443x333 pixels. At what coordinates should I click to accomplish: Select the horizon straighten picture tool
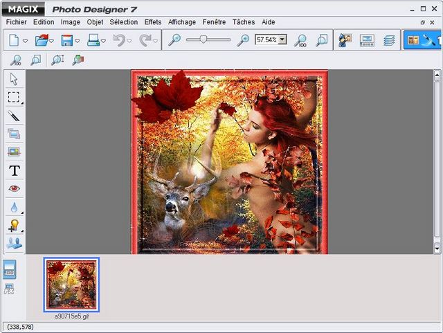(14, 152)
